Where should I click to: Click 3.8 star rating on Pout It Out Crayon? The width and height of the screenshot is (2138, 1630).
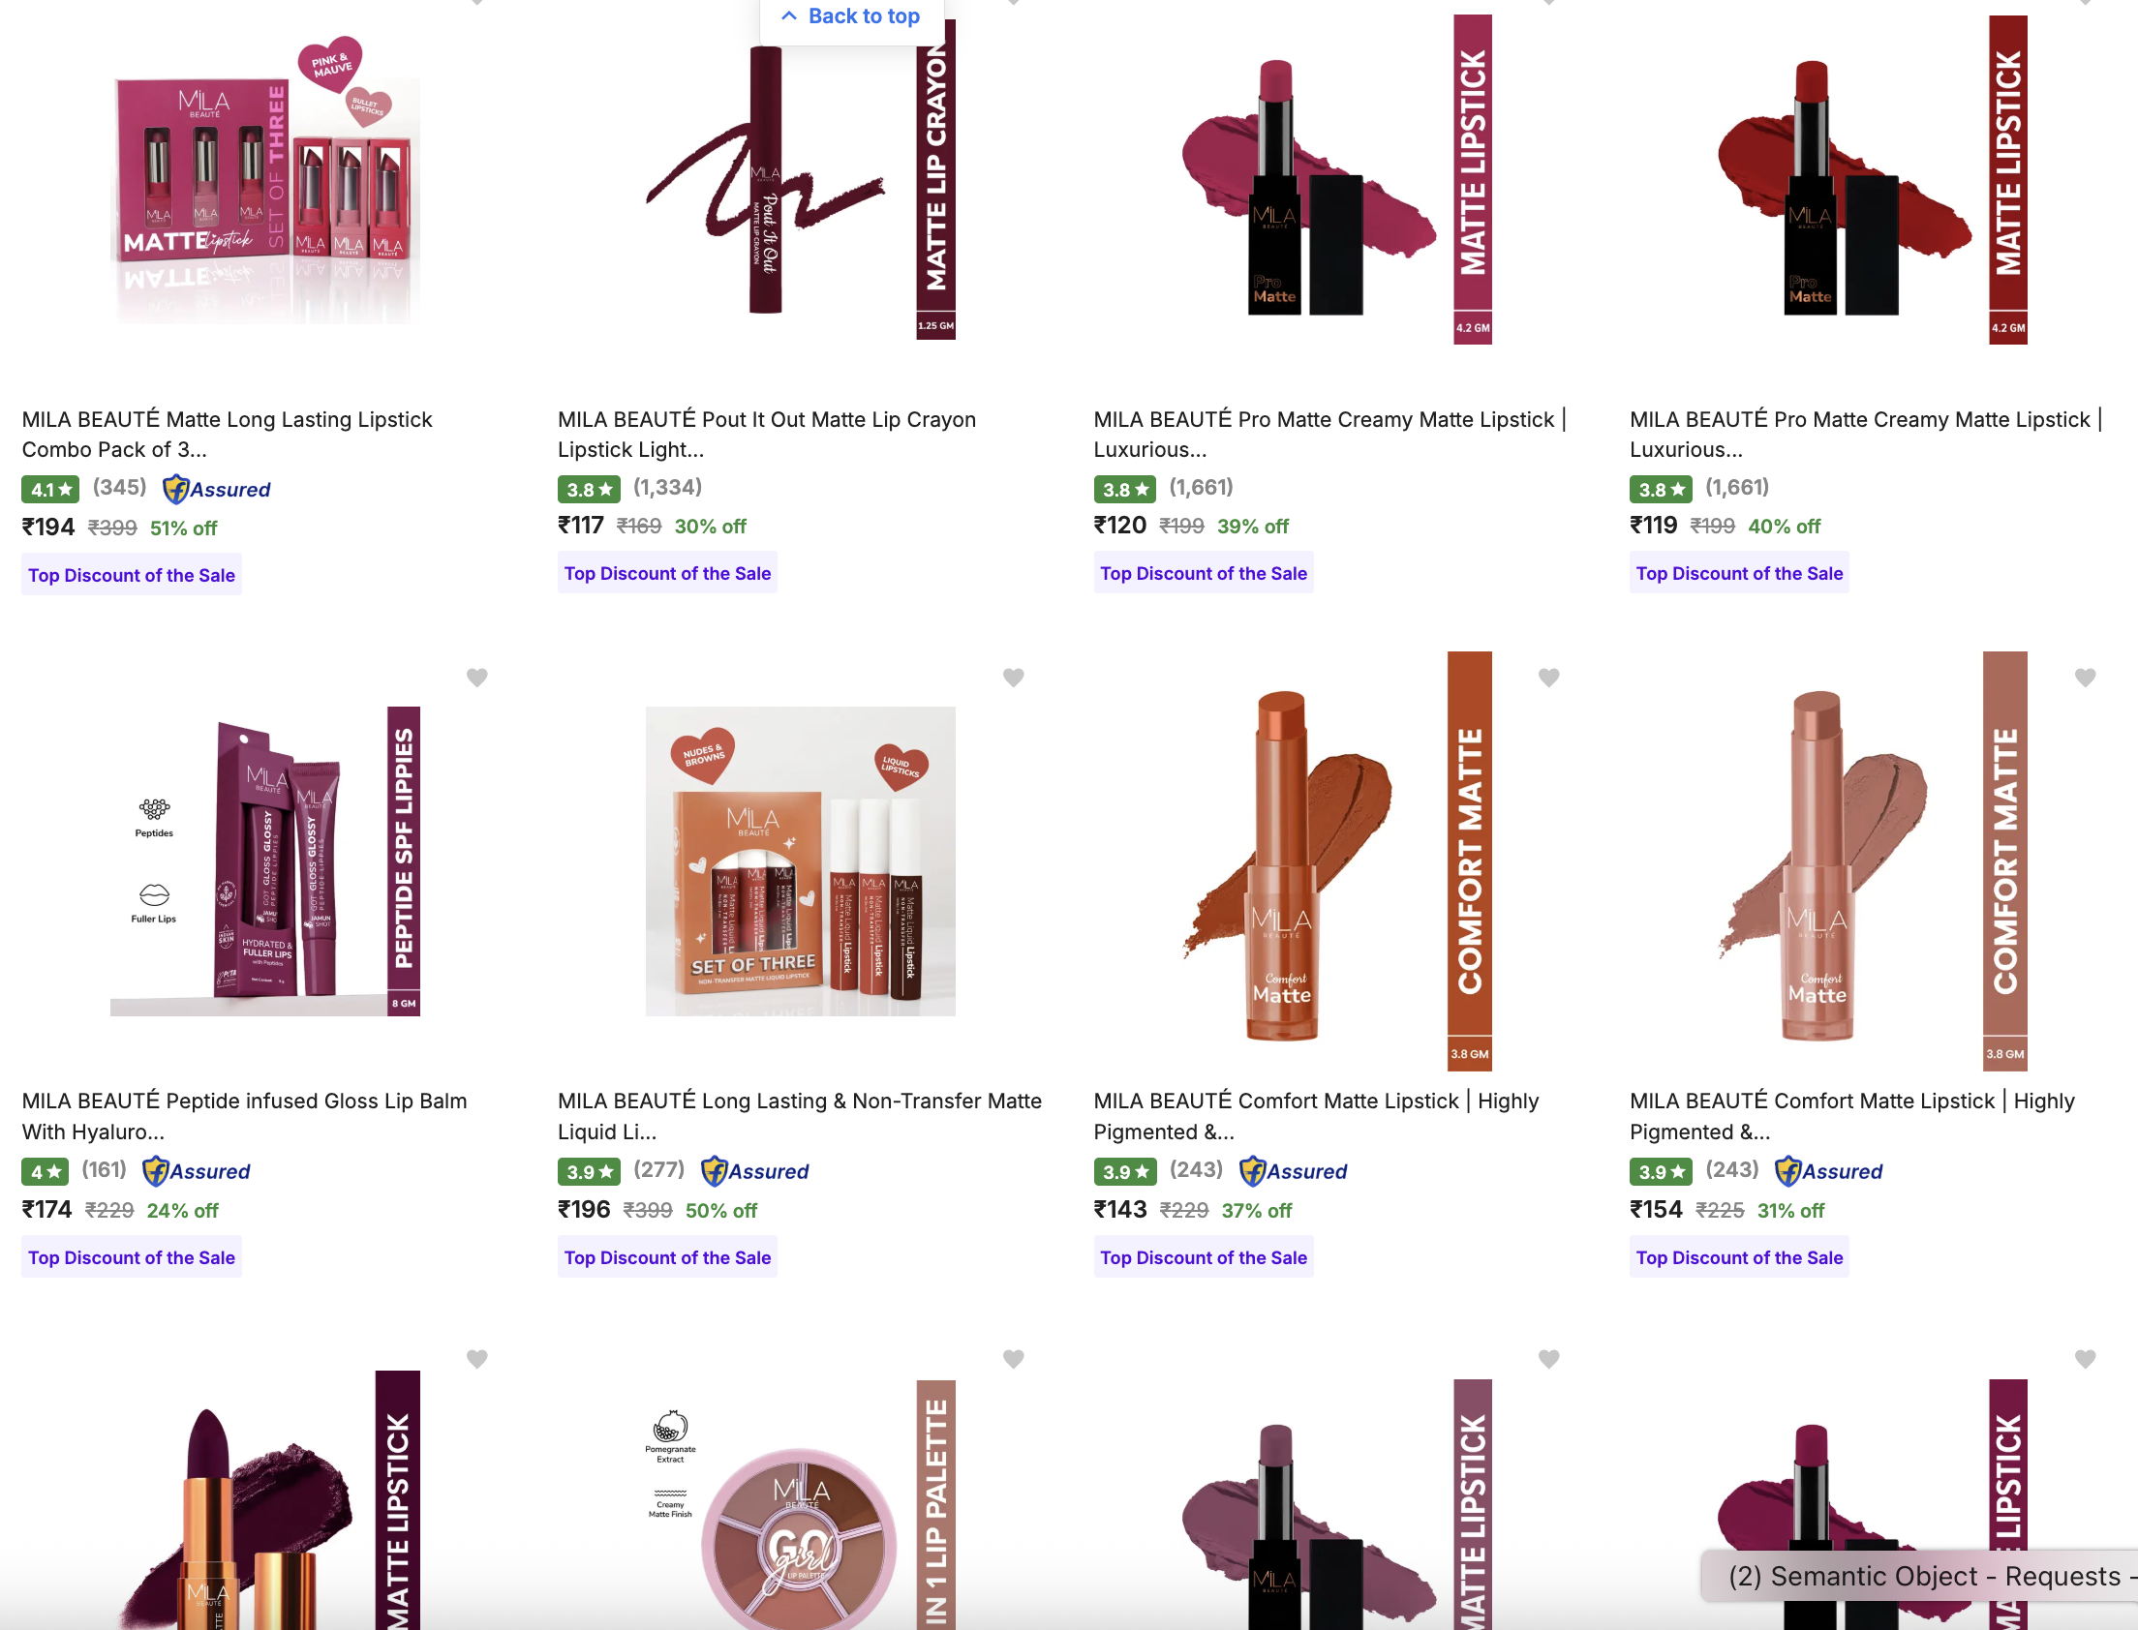pos(589,489)
